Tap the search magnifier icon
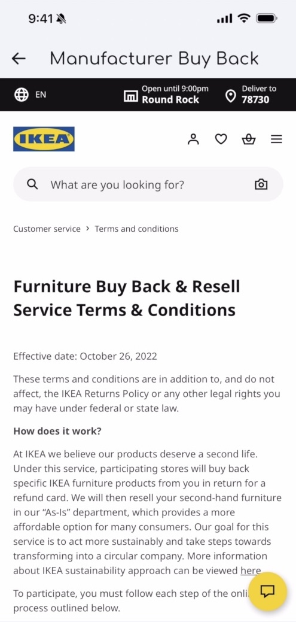Viewport: 296px width, 622px height. (x=32, y=184)
